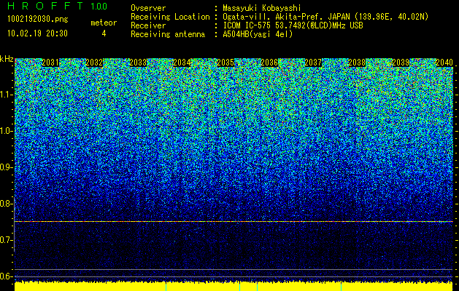Click the Ovserver field label

(x=148, y=9)
